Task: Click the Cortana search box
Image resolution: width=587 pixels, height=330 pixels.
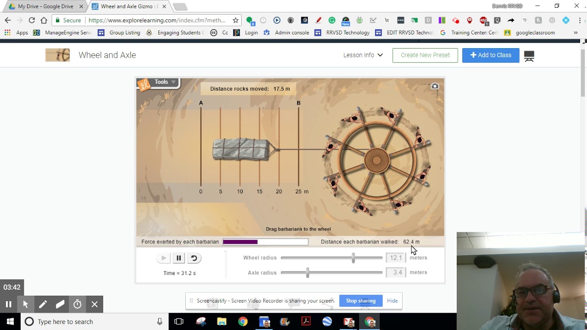Action: point(94,322)
